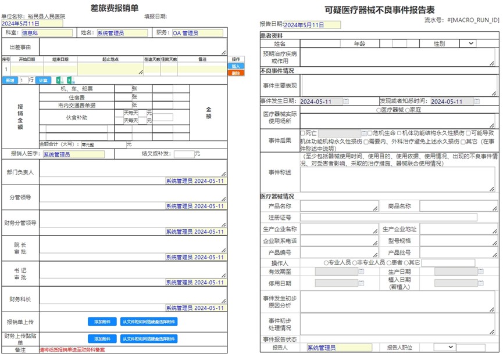Click the 产品名称 text field
This screenshot has width=503, height=354.
tap(338, 206)
